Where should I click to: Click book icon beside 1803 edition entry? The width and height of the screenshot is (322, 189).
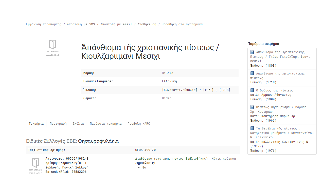[x=252, y=52]
